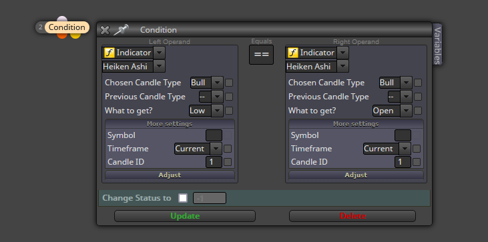This screenshot has width=488, height=242.
Task: Expand the right Adjust section
Action: point(356,175)
